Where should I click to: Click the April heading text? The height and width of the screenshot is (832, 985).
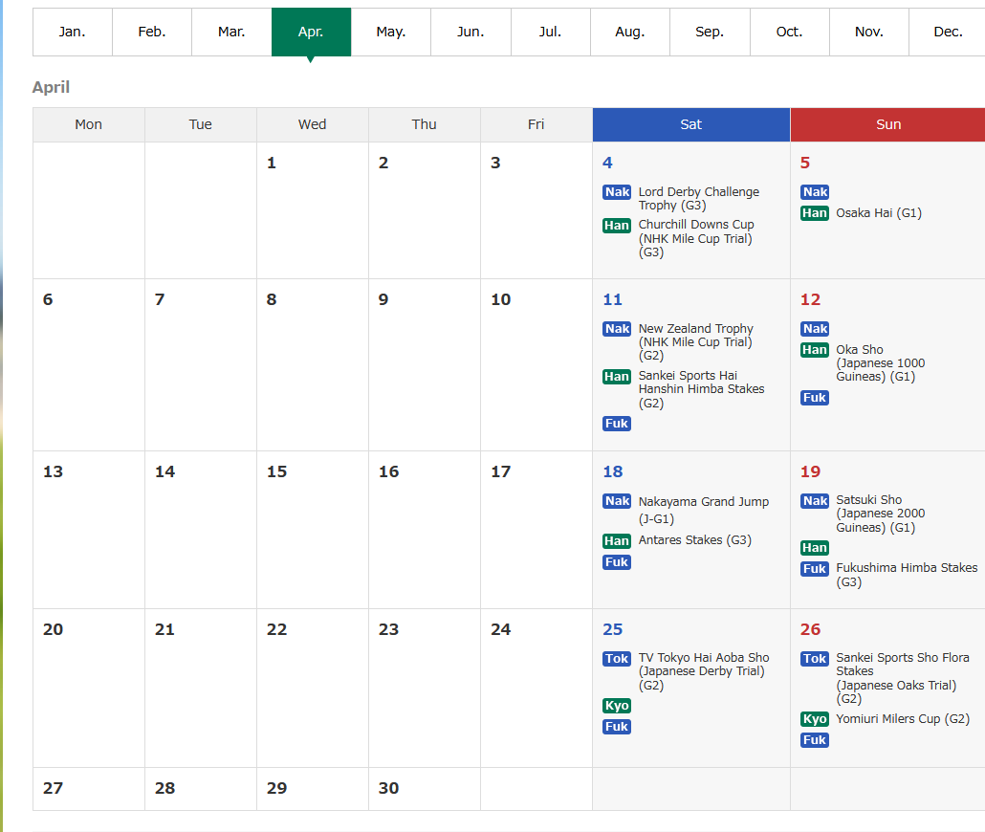51,87
